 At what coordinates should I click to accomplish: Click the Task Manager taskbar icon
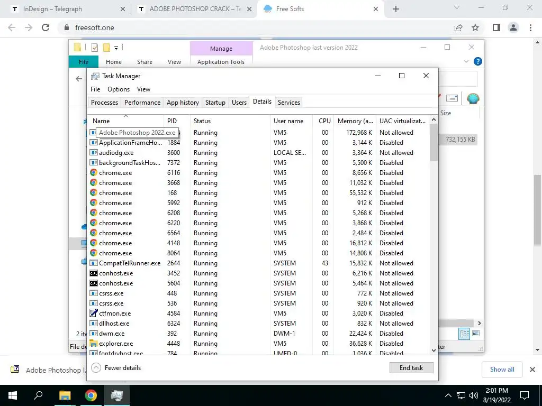[117, 395]
